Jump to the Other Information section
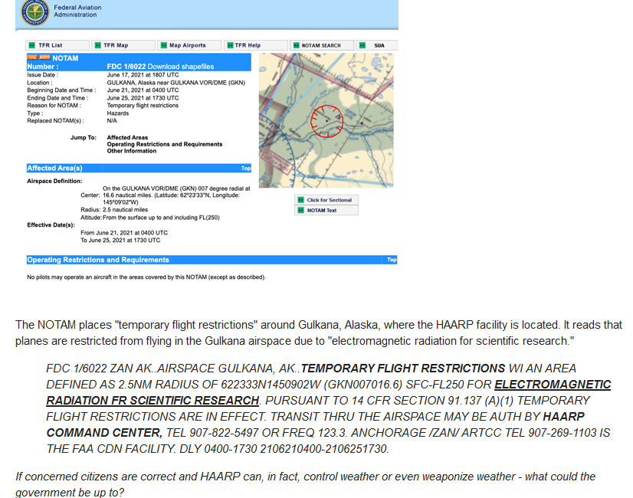Viewport: 633px width, 498px height. tap(132, 151)
